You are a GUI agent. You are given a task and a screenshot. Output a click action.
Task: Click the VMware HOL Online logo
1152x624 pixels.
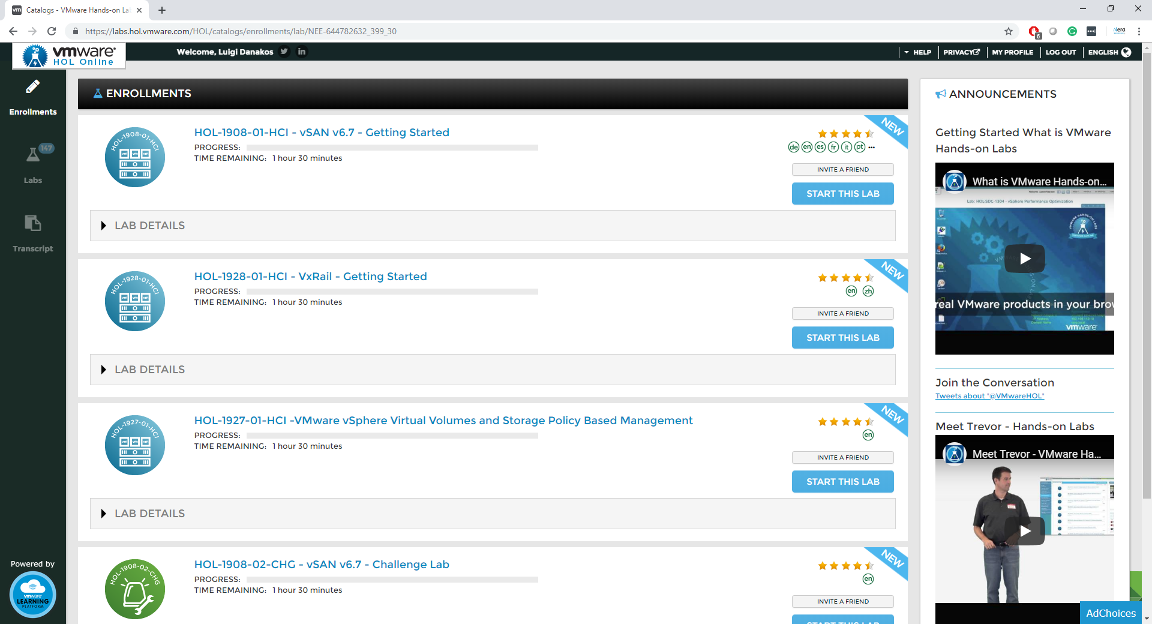[x=69, y=56]
